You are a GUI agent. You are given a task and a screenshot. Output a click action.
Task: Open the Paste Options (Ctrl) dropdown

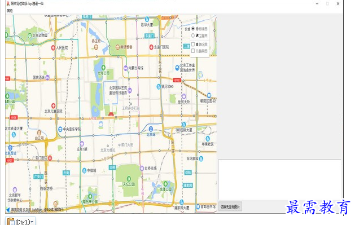pos(20,222)
